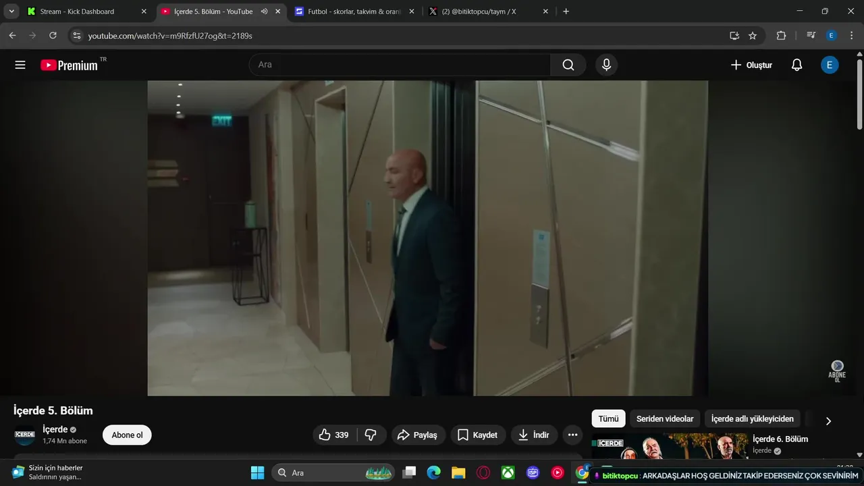
Task: Install app icon in address bar
Action: click(734, 35)
